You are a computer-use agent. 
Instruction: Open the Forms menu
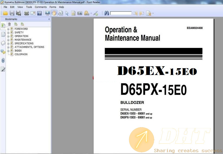[x=53, y=7]
